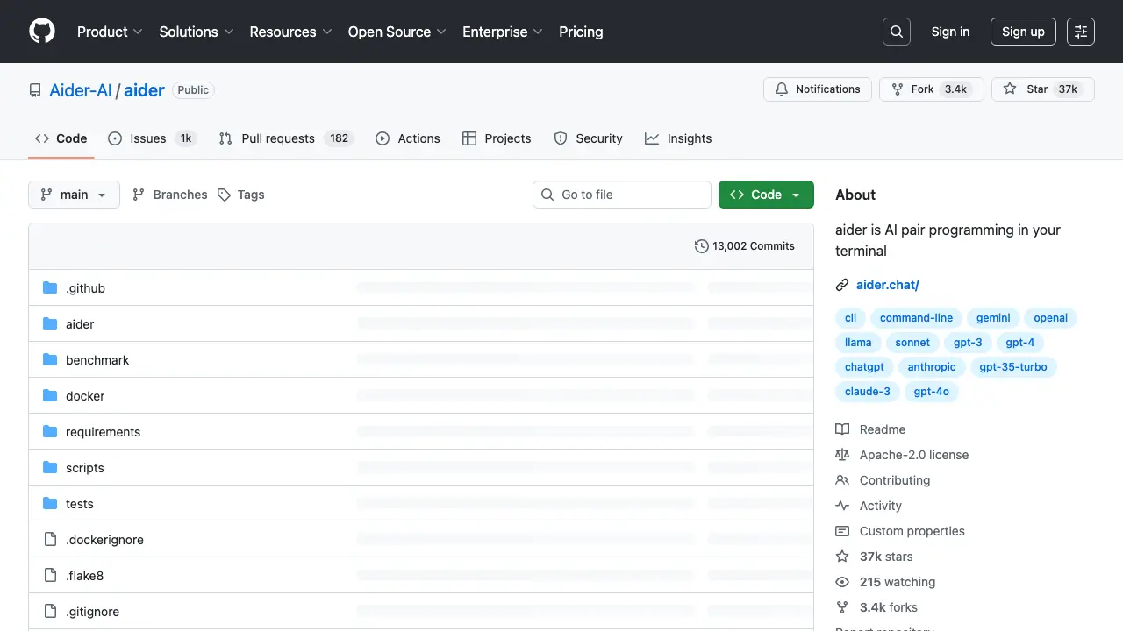
Task: Click the Sign up button
Action: click(x=1023, y=32)
